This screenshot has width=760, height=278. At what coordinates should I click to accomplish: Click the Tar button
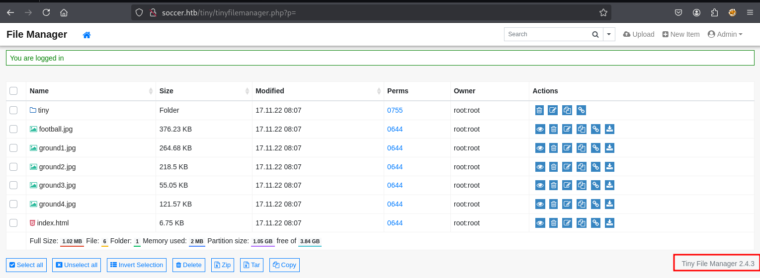tap(252, 265)
